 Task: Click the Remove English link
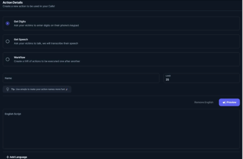click(204, 103)
